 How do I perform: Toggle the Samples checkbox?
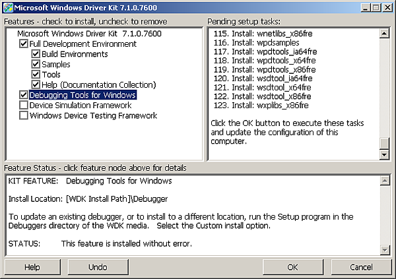[36, 64]
